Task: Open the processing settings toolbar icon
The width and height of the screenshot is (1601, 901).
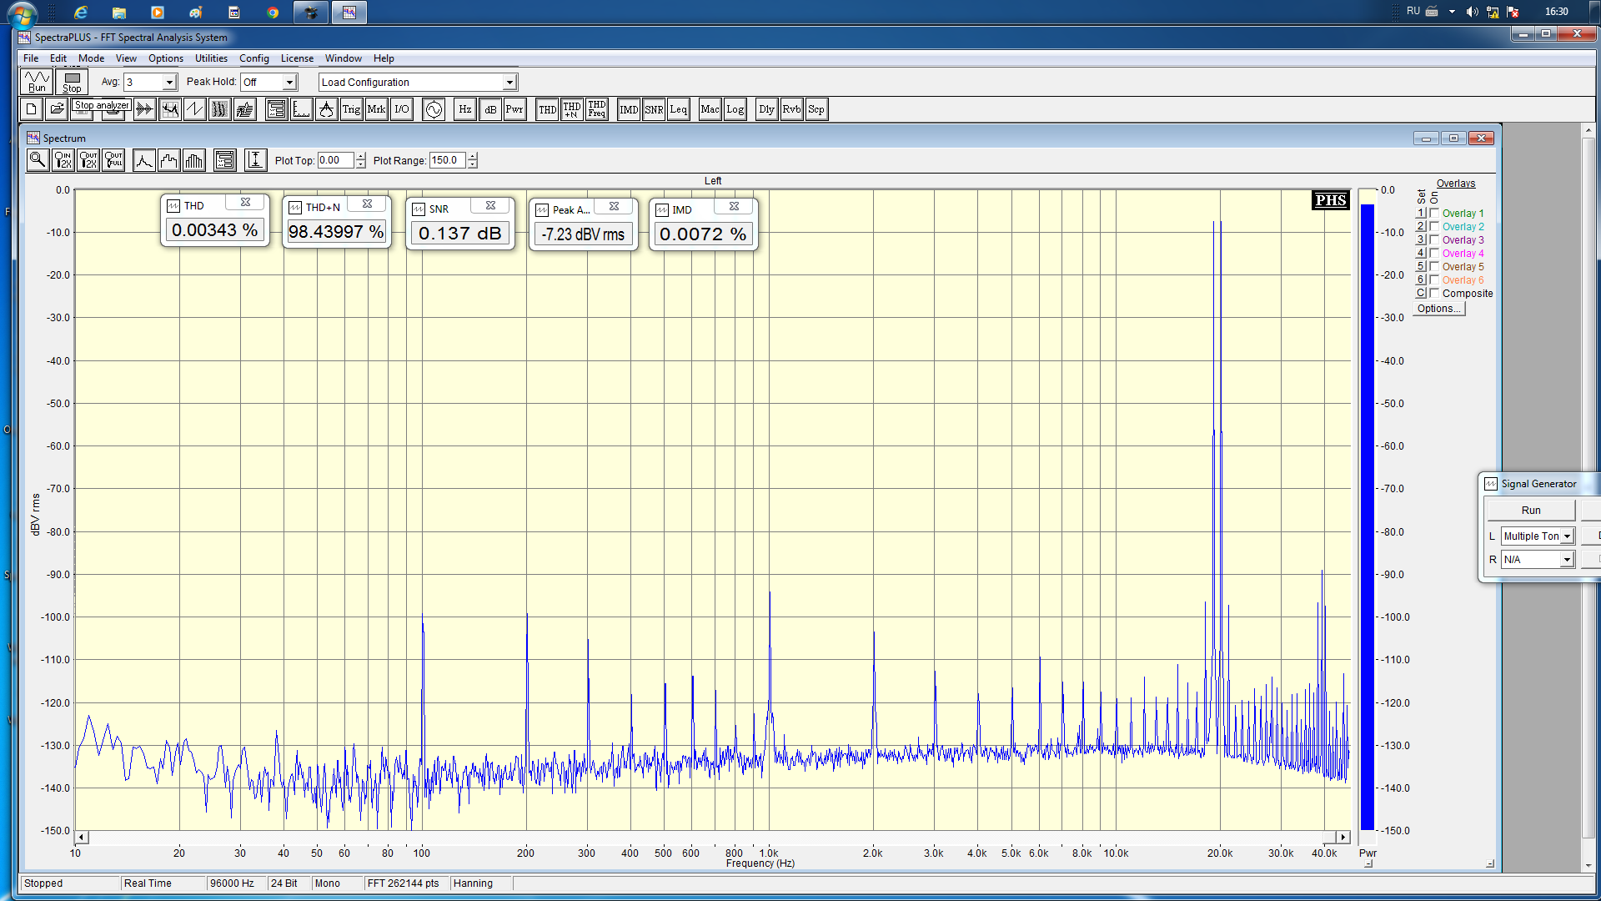Action: [277, 109]
